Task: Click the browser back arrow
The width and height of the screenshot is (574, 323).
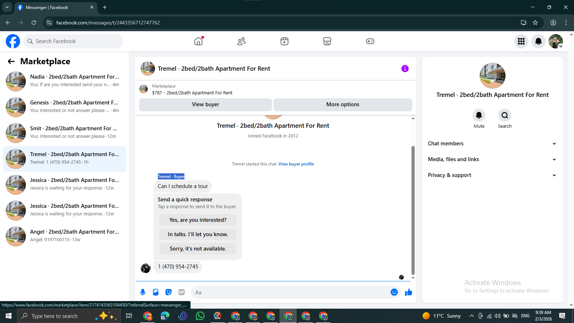Action: [x=8, y=23]
